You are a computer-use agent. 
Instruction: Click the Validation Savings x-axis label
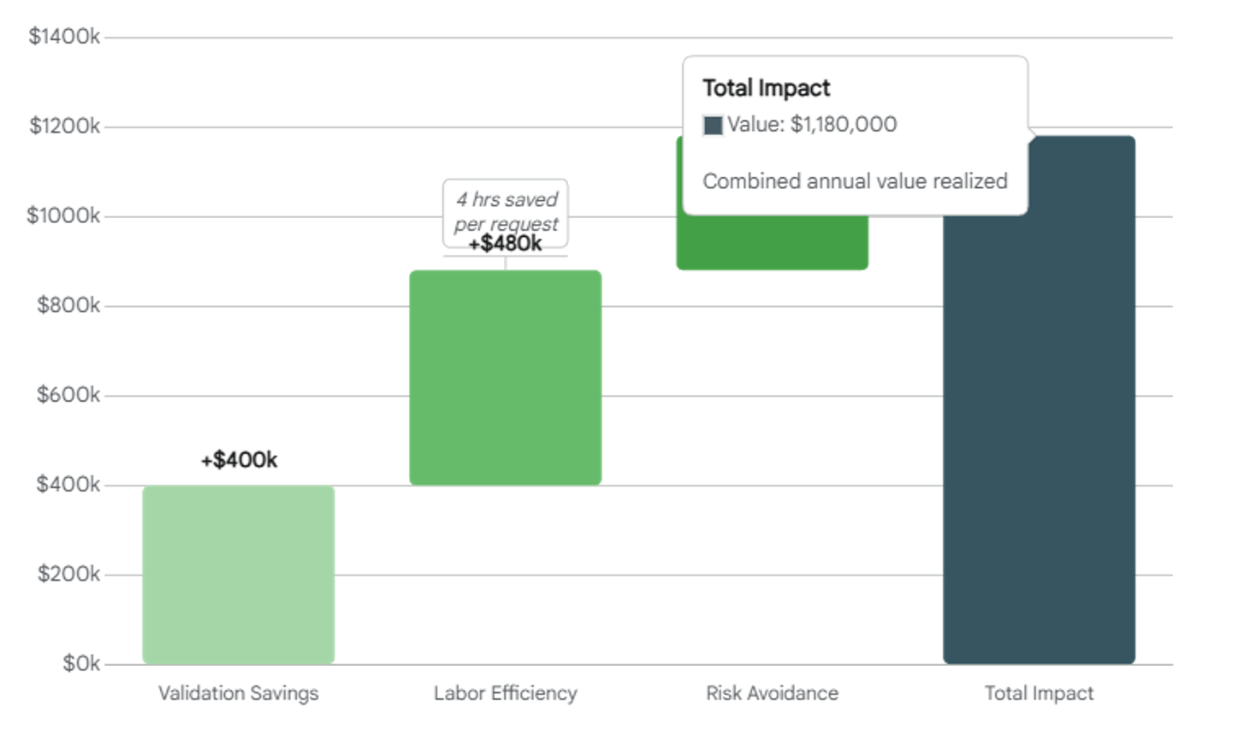tap(238, 693)
